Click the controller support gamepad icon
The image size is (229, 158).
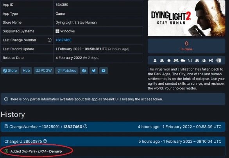[176, 60]
